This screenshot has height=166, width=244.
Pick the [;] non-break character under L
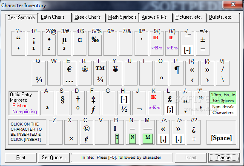point(170,109)
